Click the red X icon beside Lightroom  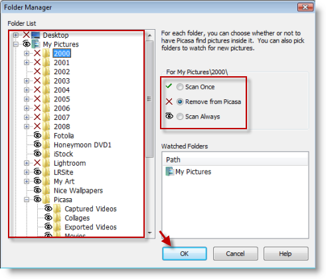(x=37, y=163)
